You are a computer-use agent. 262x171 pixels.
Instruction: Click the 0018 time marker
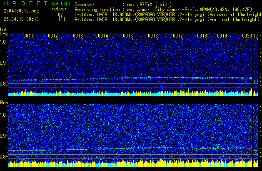[x=202, y=36]
